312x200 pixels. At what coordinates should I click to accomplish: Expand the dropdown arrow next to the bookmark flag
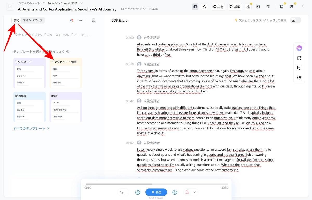(194, 192)
